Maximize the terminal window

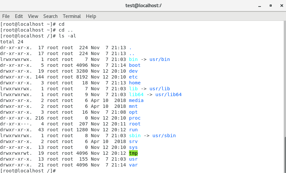tap(271, 6)
